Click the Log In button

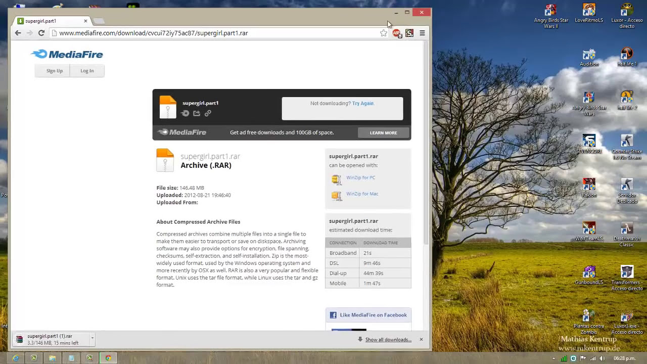87,71
